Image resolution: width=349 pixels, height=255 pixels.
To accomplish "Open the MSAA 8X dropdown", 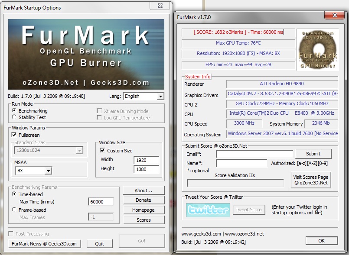I will [34, 171].
